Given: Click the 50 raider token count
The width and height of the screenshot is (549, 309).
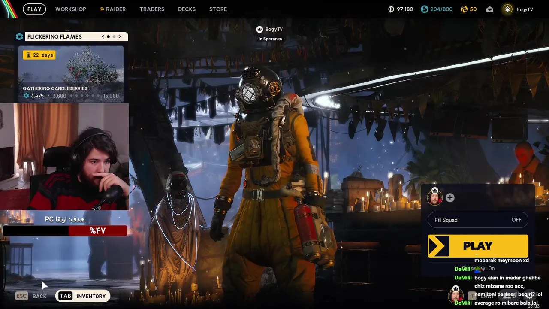Looking at the screenshot, I should click(x=473, y=9).
